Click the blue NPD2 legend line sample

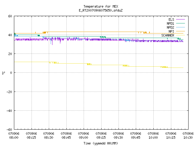(180, 27)
